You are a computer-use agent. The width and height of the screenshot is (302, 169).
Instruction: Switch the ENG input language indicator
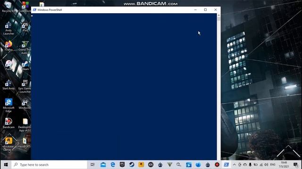(x=273, y=165)
